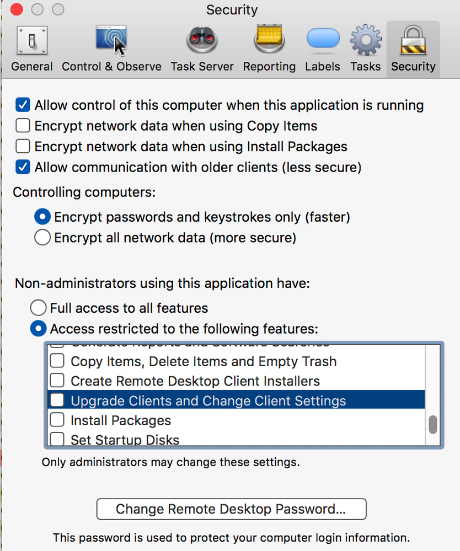Choose Encrypt passwords and keystrokes only
460x551 pixels.
click(42, 217)
